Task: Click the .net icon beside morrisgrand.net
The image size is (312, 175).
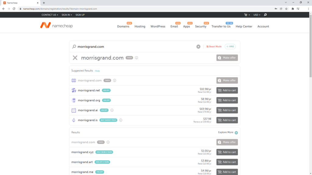Action: click(x=74, y=90)
